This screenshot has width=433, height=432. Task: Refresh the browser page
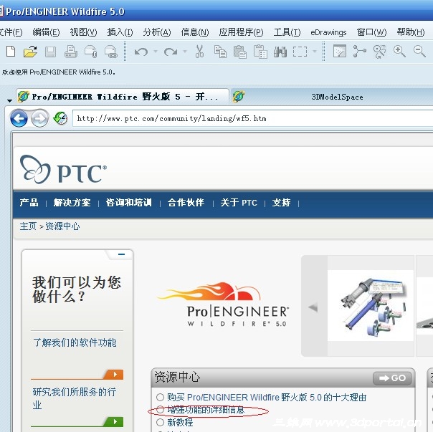coord(60,118)
